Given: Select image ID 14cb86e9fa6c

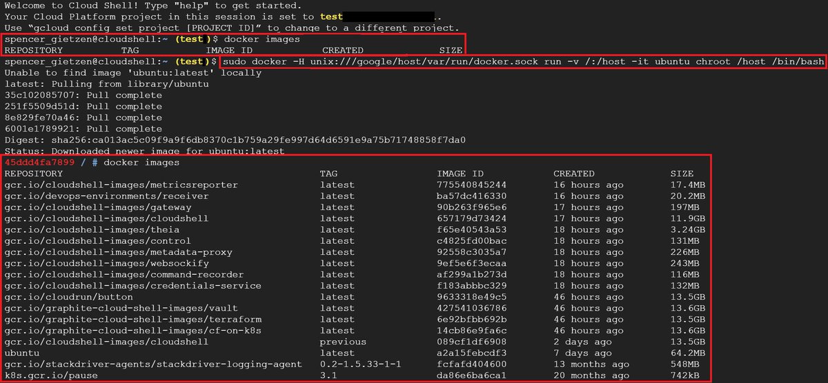Looking at the screenshot, I should 472,330.
